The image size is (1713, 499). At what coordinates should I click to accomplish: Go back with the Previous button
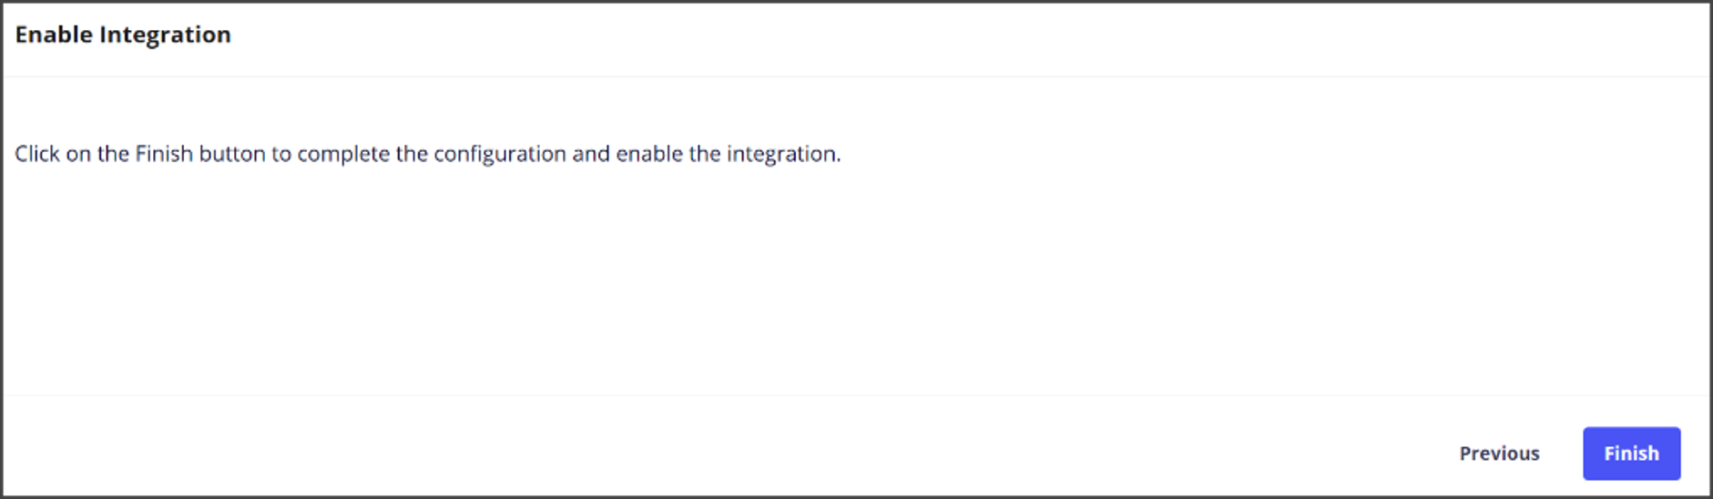1499,453
